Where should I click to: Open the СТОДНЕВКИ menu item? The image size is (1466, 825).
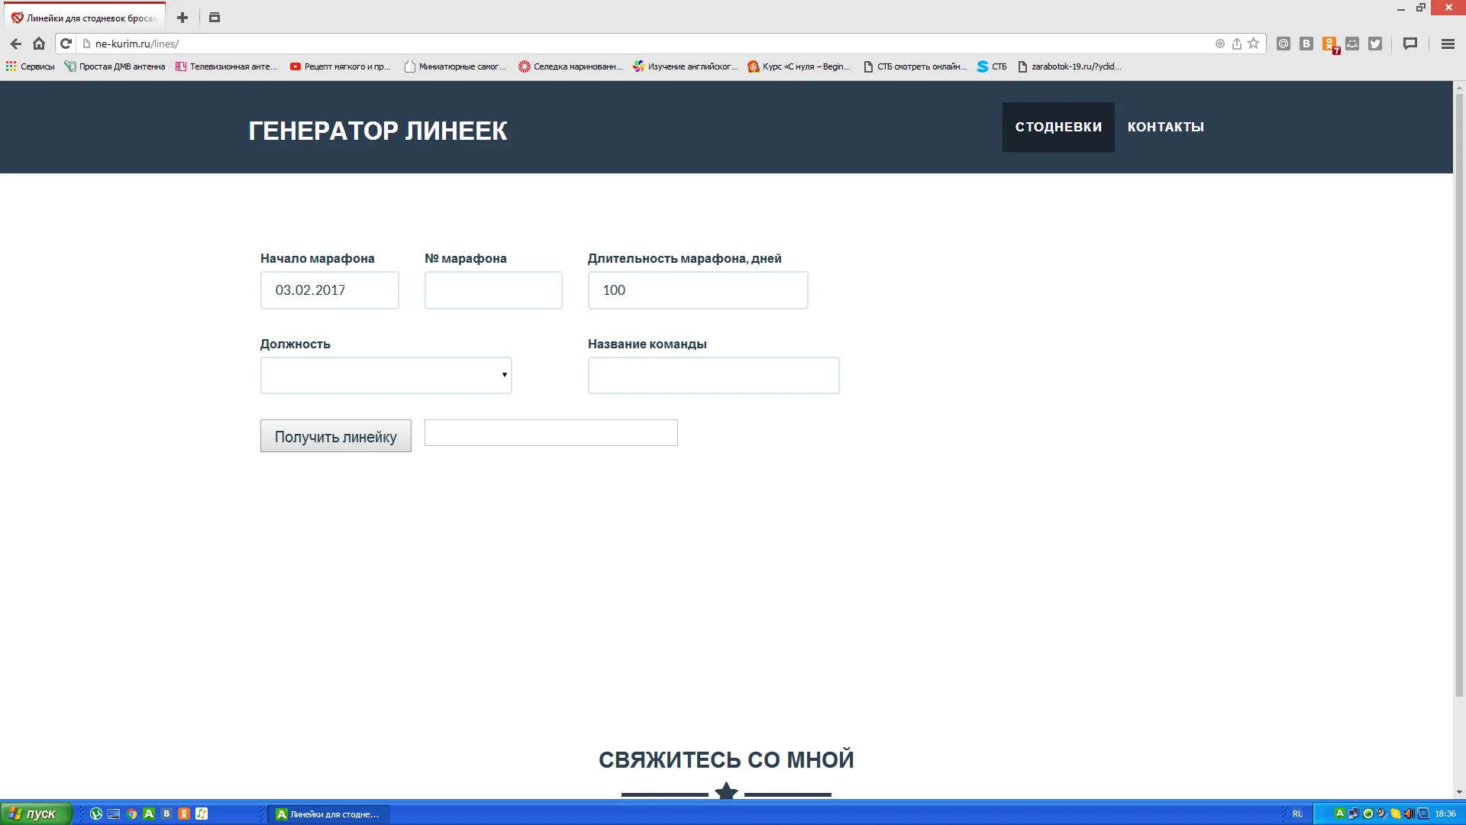pyautogui.click(x=1058, y=127)
